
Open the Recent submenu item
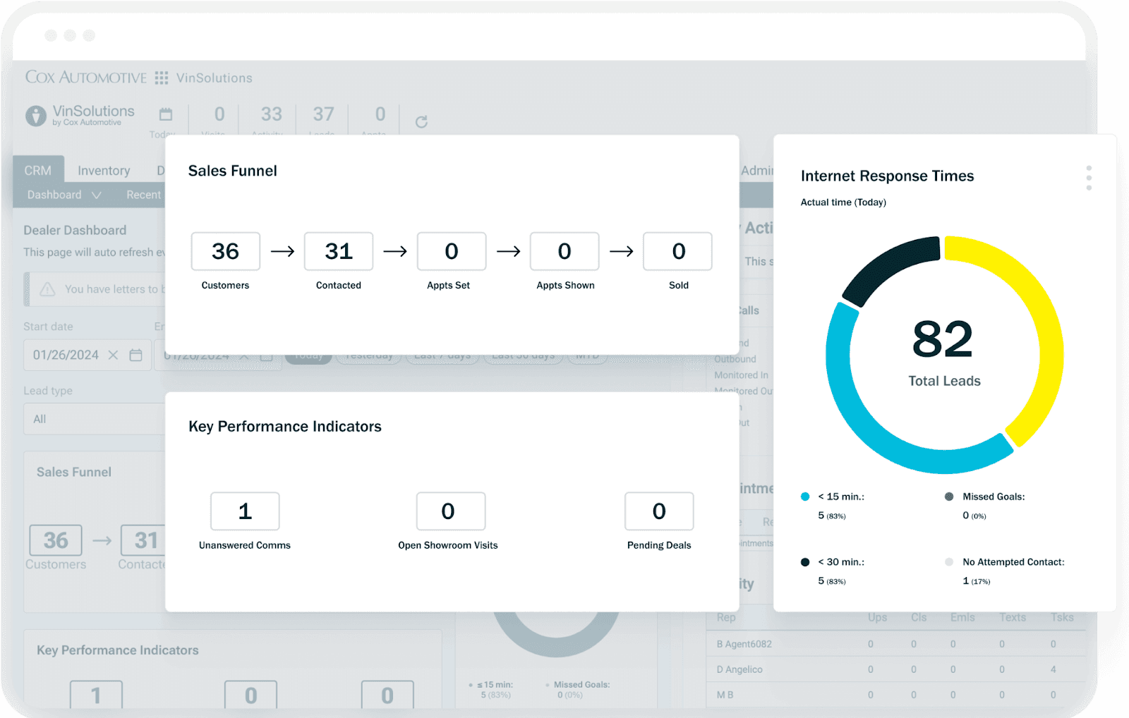(144, 195)
